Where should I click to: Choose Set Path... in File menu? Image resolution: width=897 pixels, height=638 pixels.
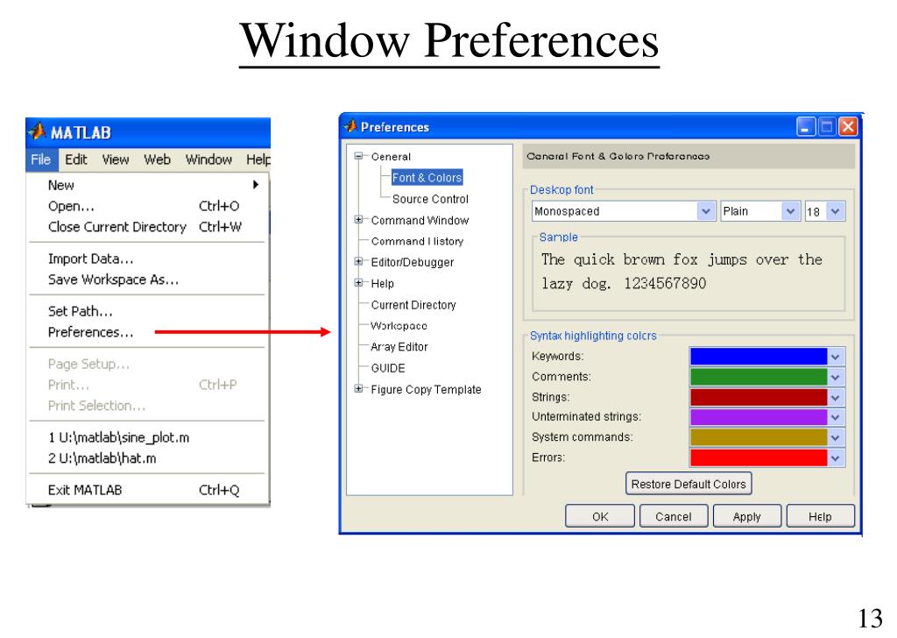coord(147,312)
